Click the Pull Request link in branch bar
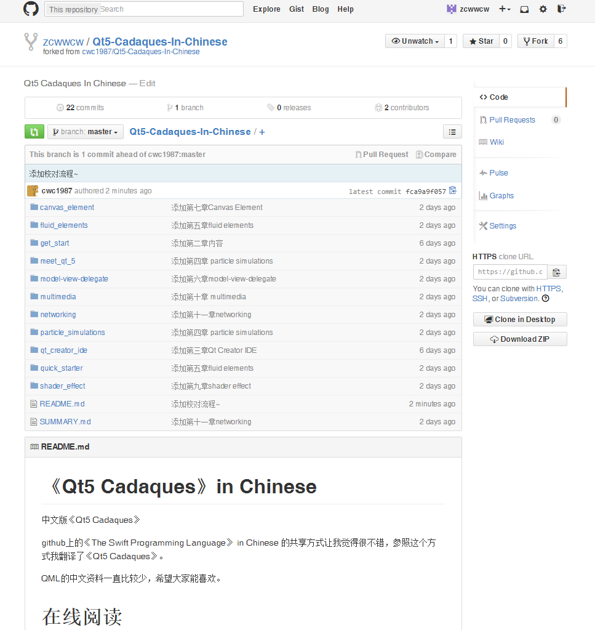The image size is (595, 630). [382, 155]
